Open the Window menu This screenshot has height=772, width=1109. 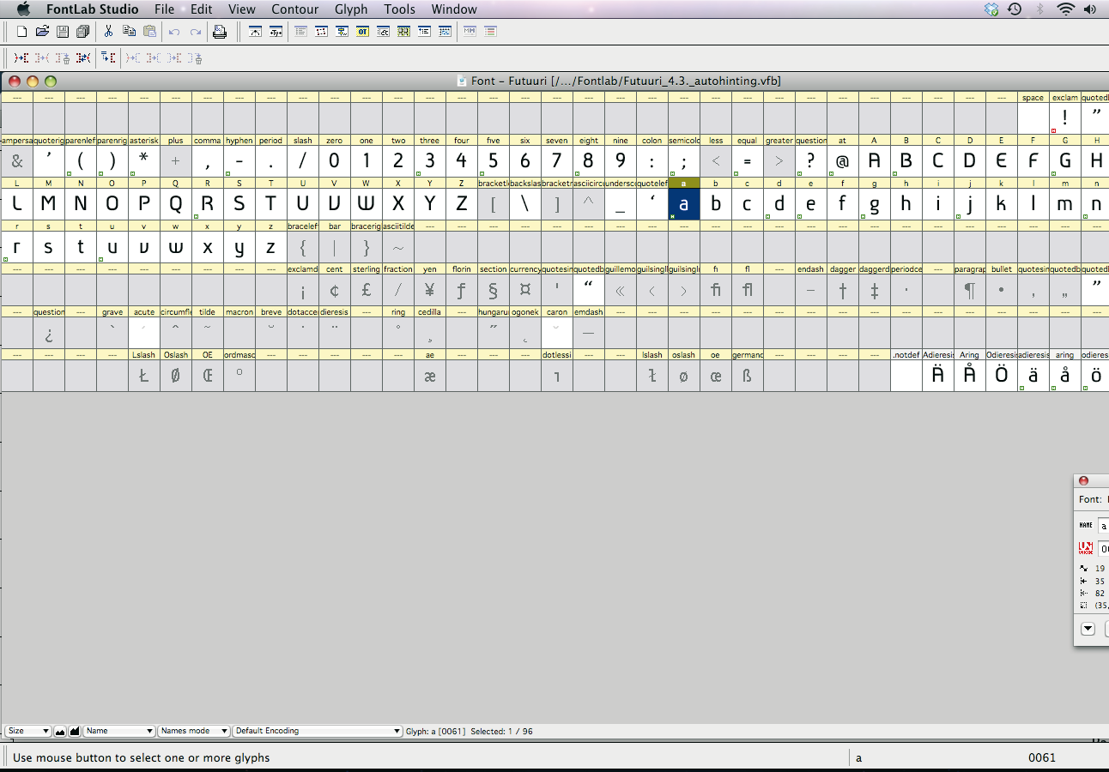click(454, 9)
